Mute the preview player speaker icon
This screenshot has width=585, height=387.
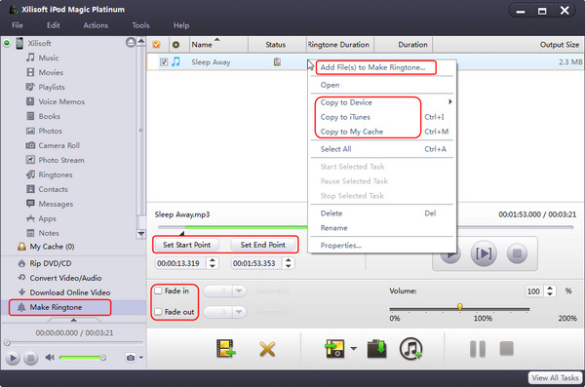coord(50,358)
